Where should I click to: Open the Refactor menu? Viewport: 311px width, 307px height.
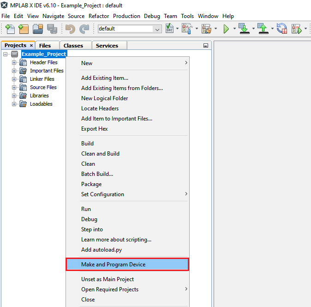coord(99,16)
